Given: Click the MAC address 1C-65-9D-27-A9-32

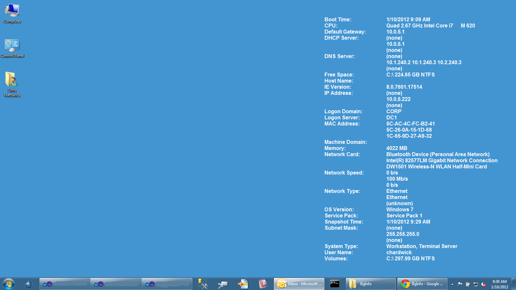Looking at the screenshot, I should coord(409,136).
